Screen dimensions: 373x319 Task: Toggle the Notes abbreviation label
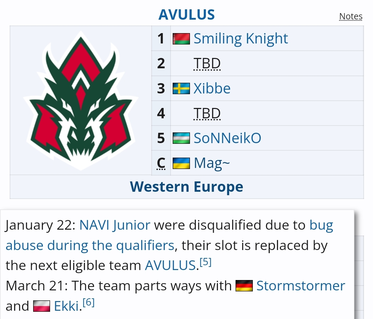[x=351, y=17]
